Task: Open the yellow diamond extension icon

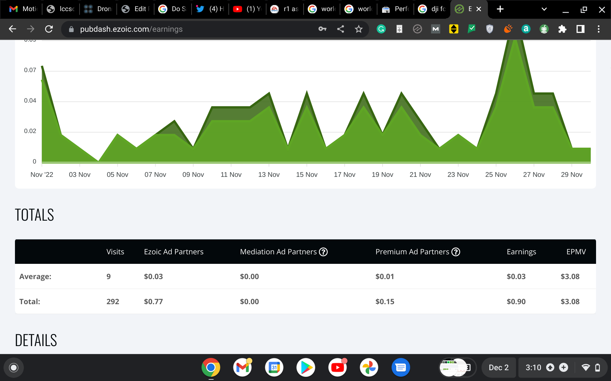Action: 453,29
